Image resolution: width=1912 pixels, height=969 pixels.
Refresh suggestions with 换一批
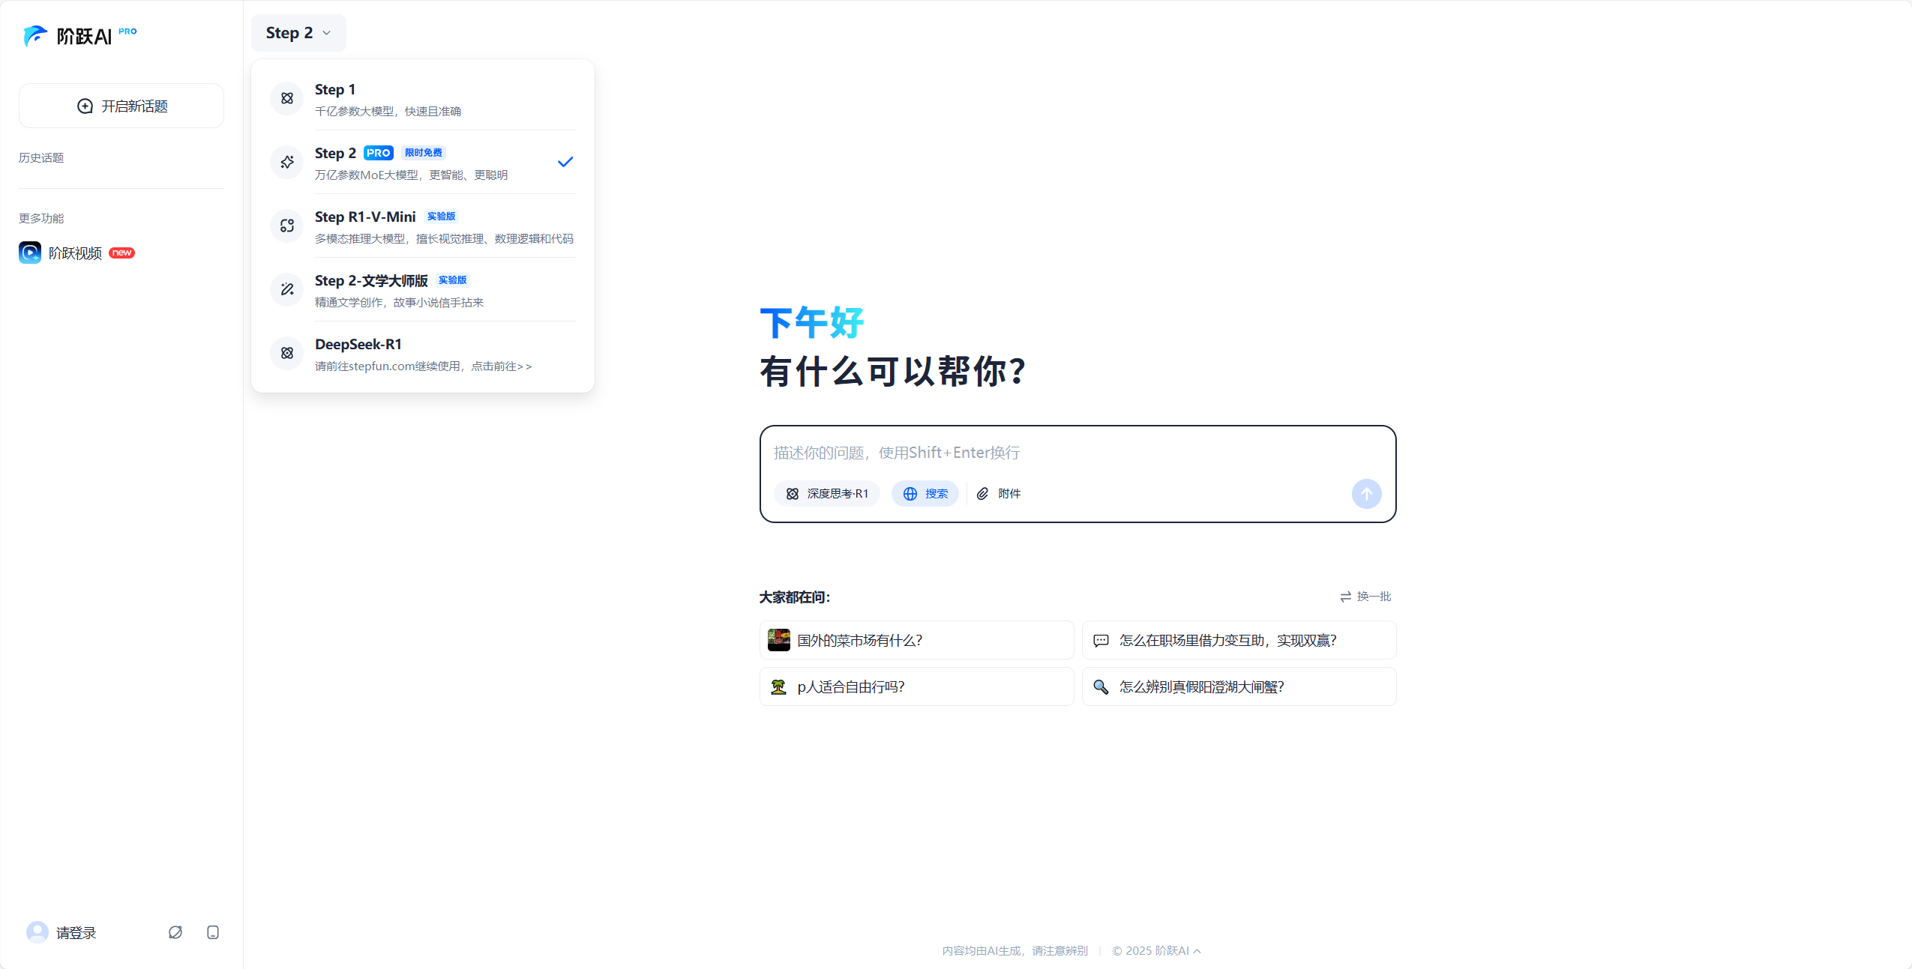[1365, 597]
